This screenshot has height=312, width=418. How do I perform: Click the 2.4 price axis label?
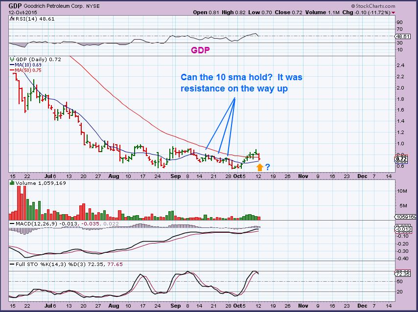pyautogui.click(x=400, y=66)
